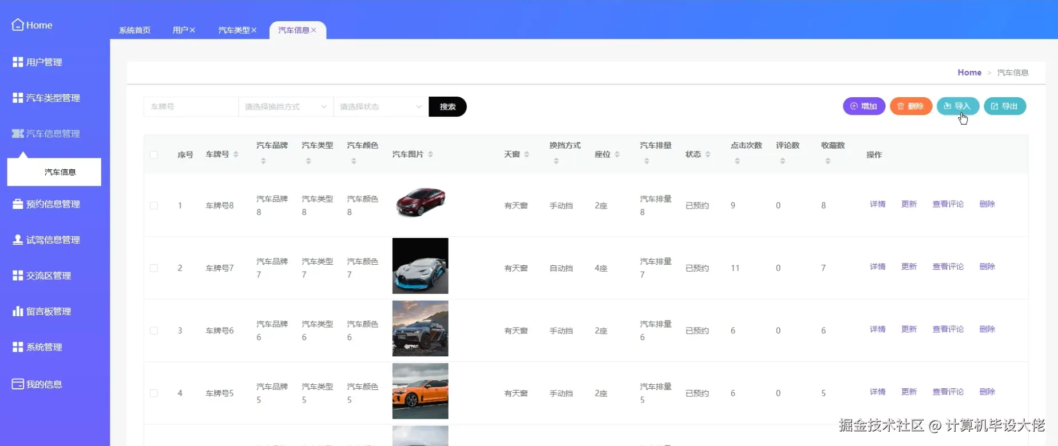Sort by 汽车品牌 column arrows

pyautogui.click(x=263, y=161)
